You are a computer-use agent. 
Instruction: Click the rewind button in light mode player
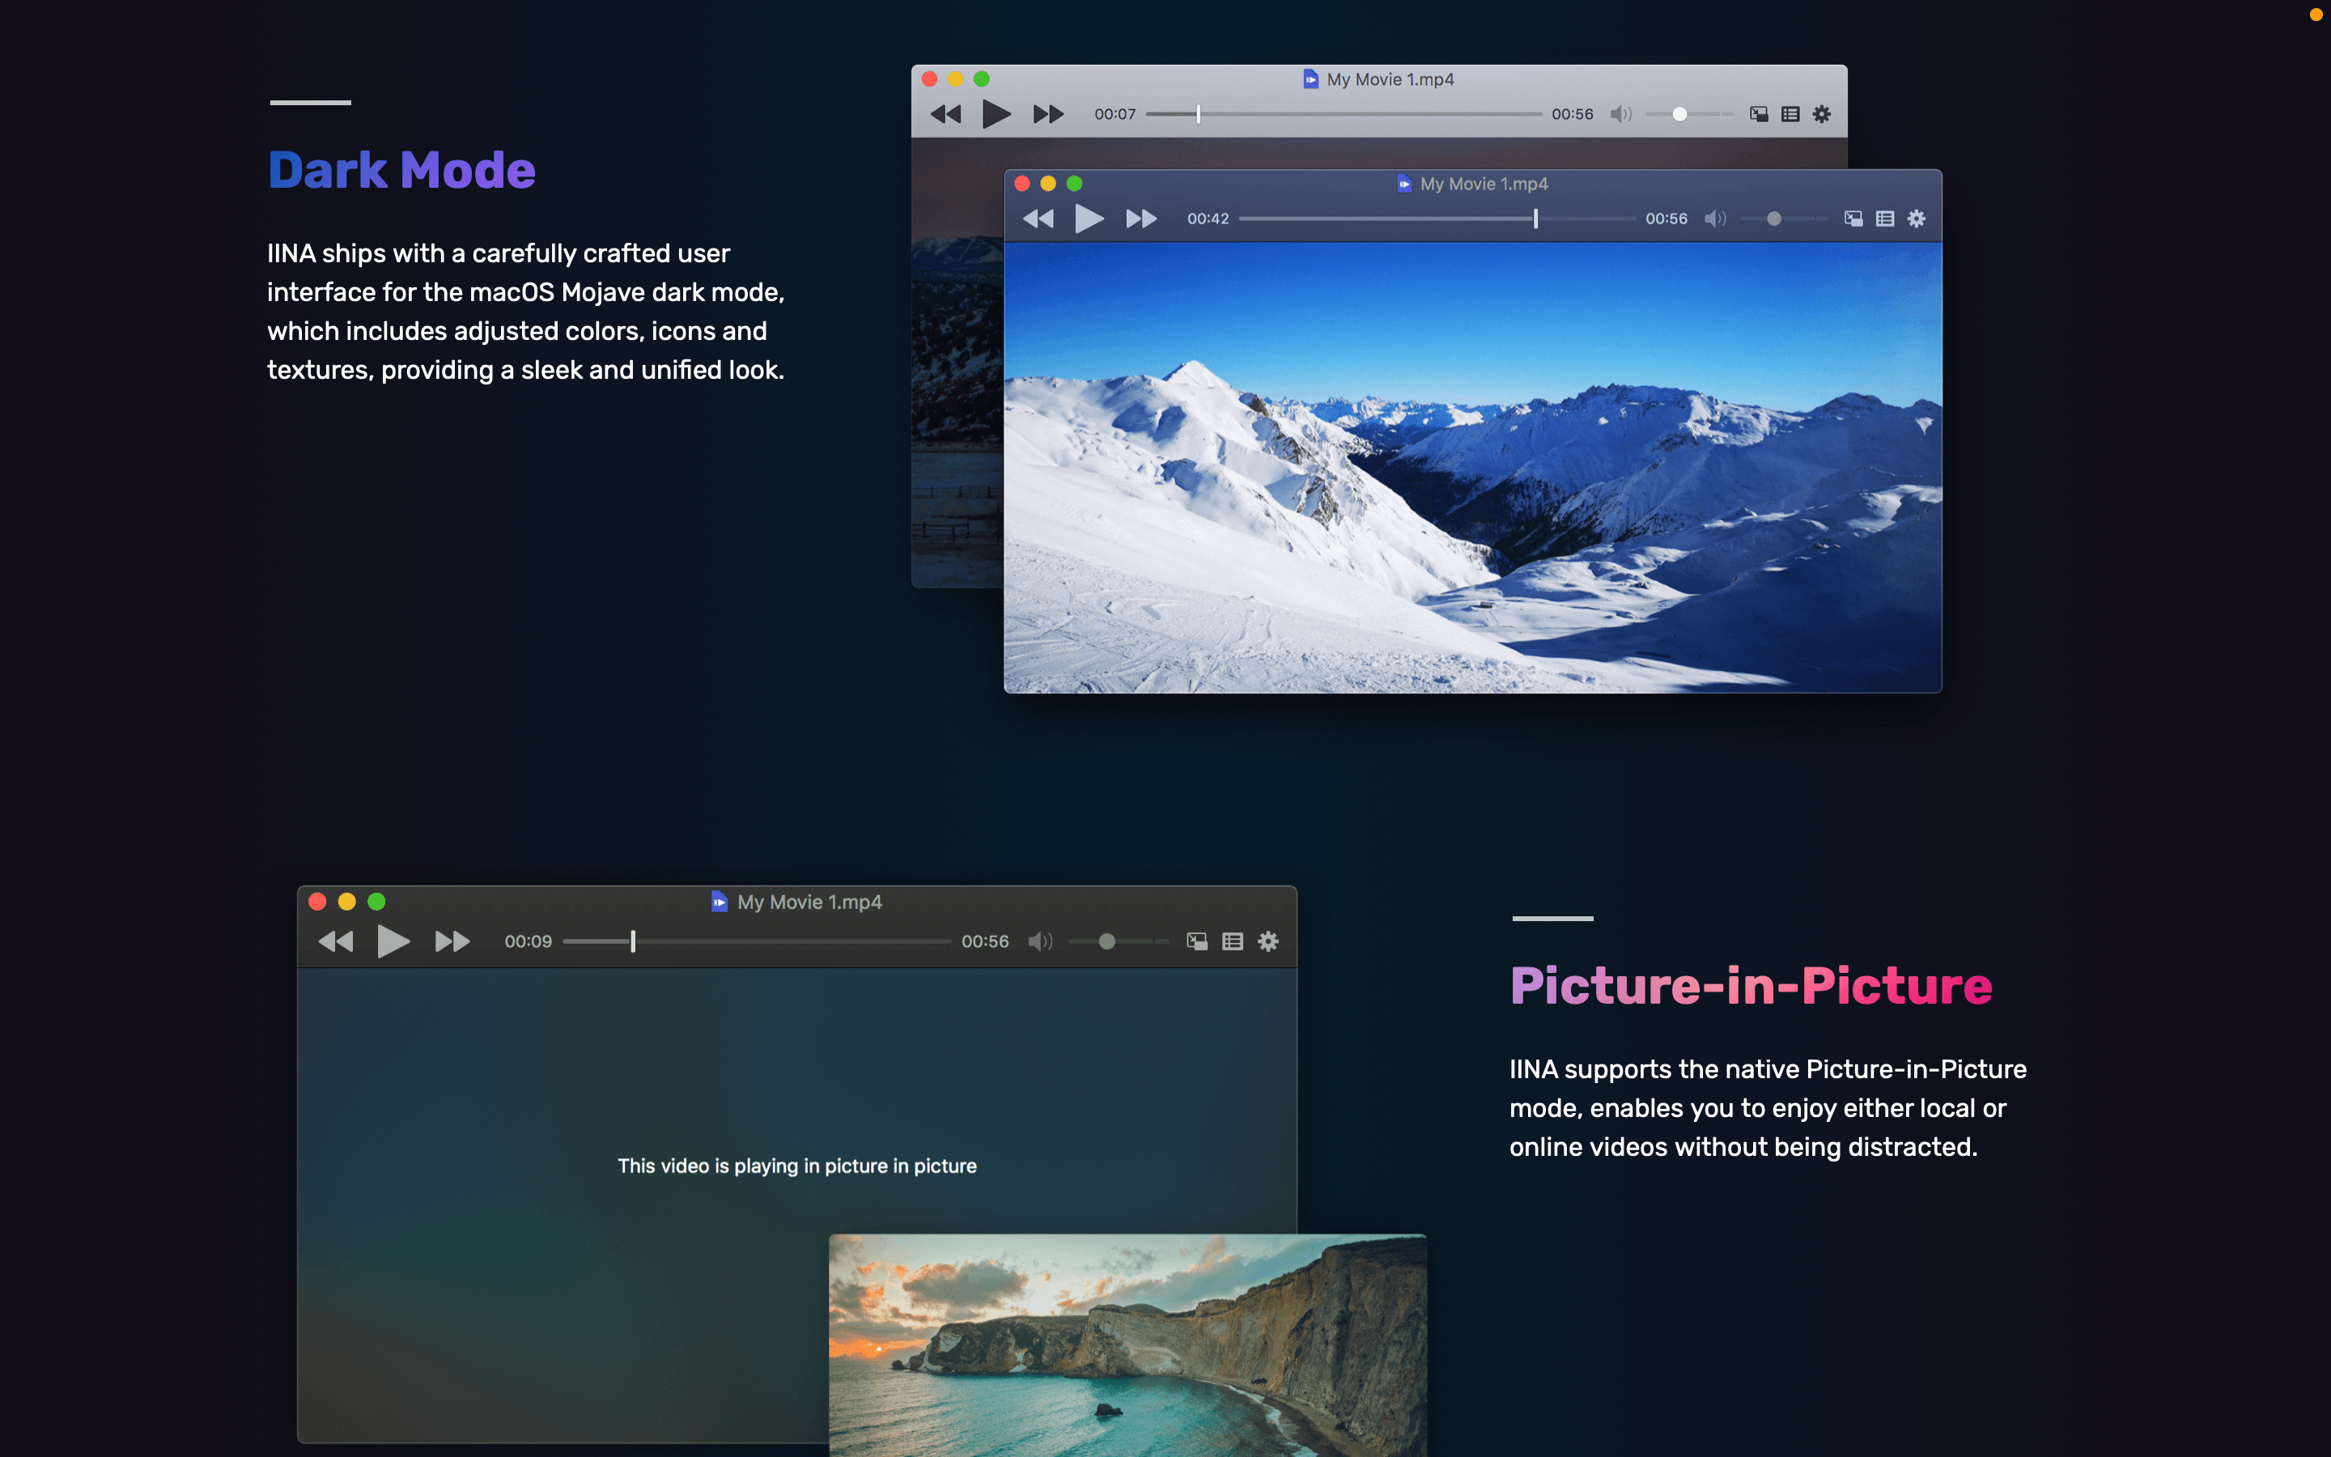click(945, 114)
